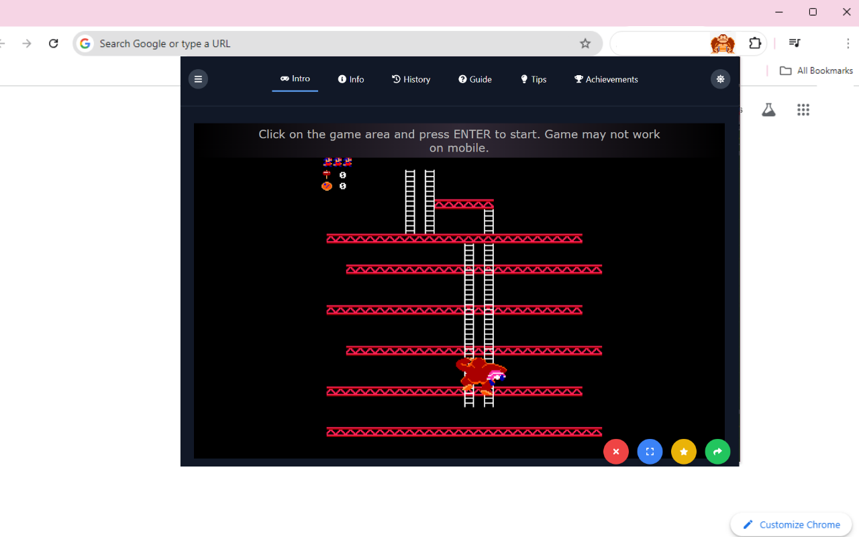This screenshot has width=859, height=537.
Task: Open the Chrome extensions puzzle icon
Action: tap(755, 43)
